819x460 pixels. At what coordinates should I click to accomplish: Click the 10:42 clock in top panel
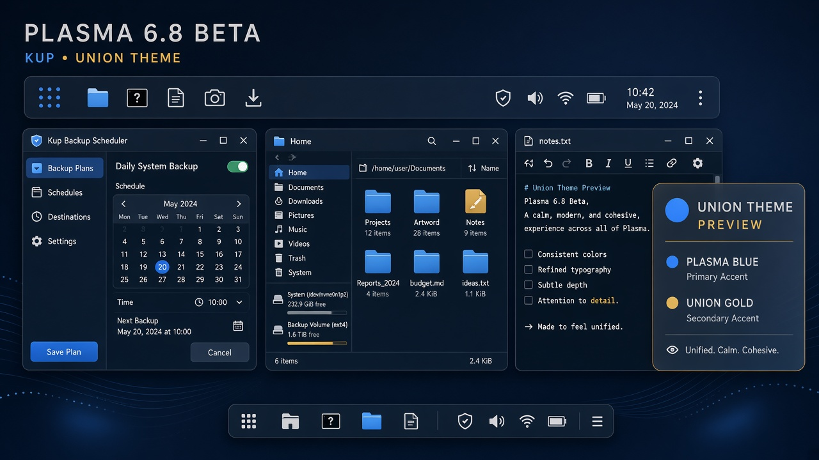click(x=640, y=92)
